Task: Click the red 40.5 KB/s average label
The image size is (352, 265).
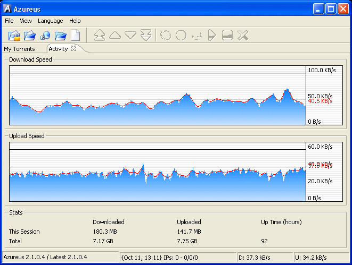Action: (320, 101)
